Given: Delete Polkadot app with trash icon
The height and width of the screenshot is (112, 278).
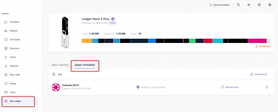Looking at the screenshot, I should click(x=267, y=87).
